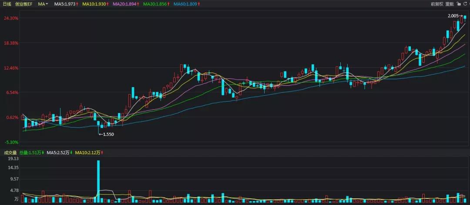Screen dimensions: 470x205
Task: Click the 14.35 volume axis label
Action: [x=13, y=168]
